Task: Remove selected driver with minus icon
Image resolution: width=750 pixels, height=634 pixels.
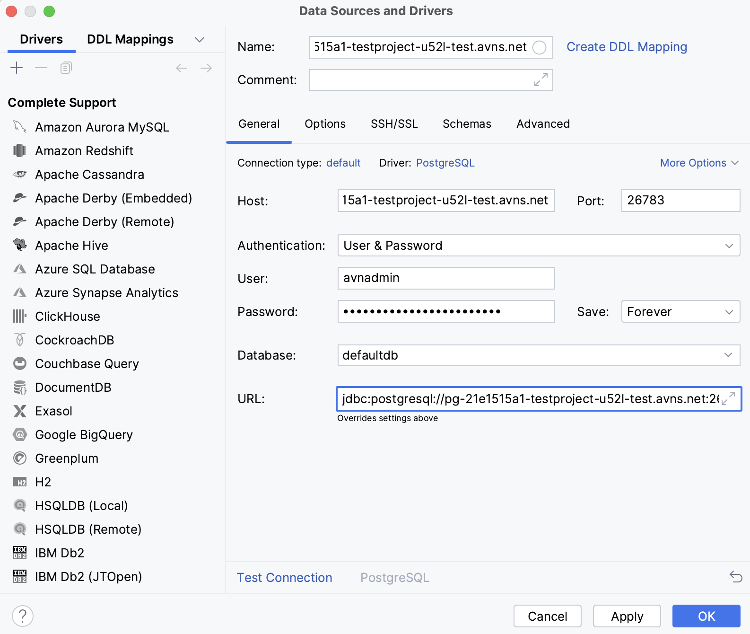Action: pos(41,68)
